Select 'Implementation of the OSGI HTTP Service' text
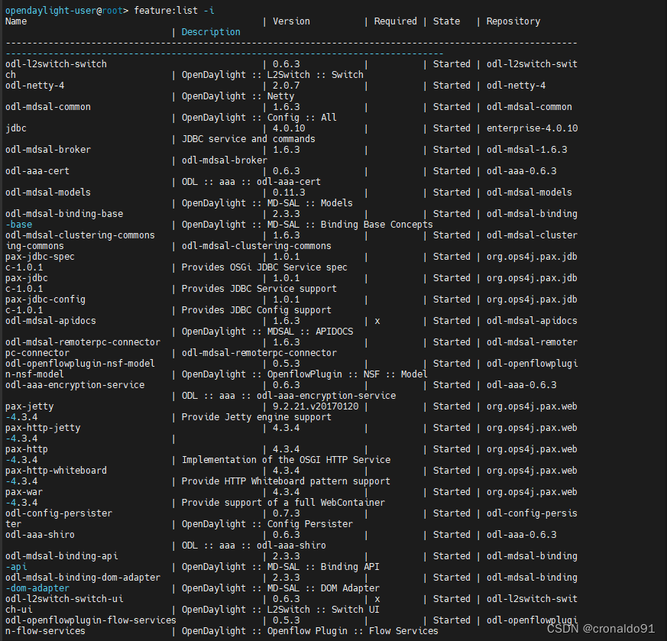 pyautogui.click(x=286, y=460)
